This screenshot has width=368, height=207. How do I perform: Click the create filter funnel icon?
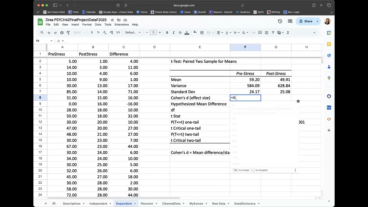(x=273, y=32)
